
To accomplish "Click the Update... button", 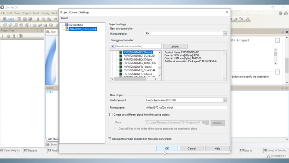I will coord(175,46).
